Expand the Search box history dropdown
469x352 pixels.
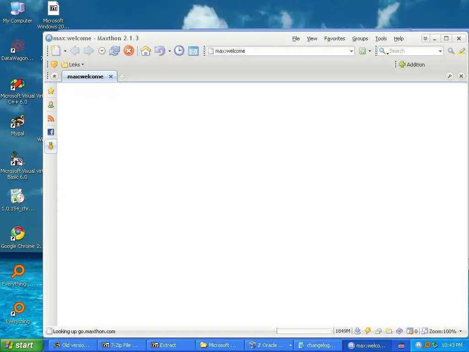tap(440, 51)
